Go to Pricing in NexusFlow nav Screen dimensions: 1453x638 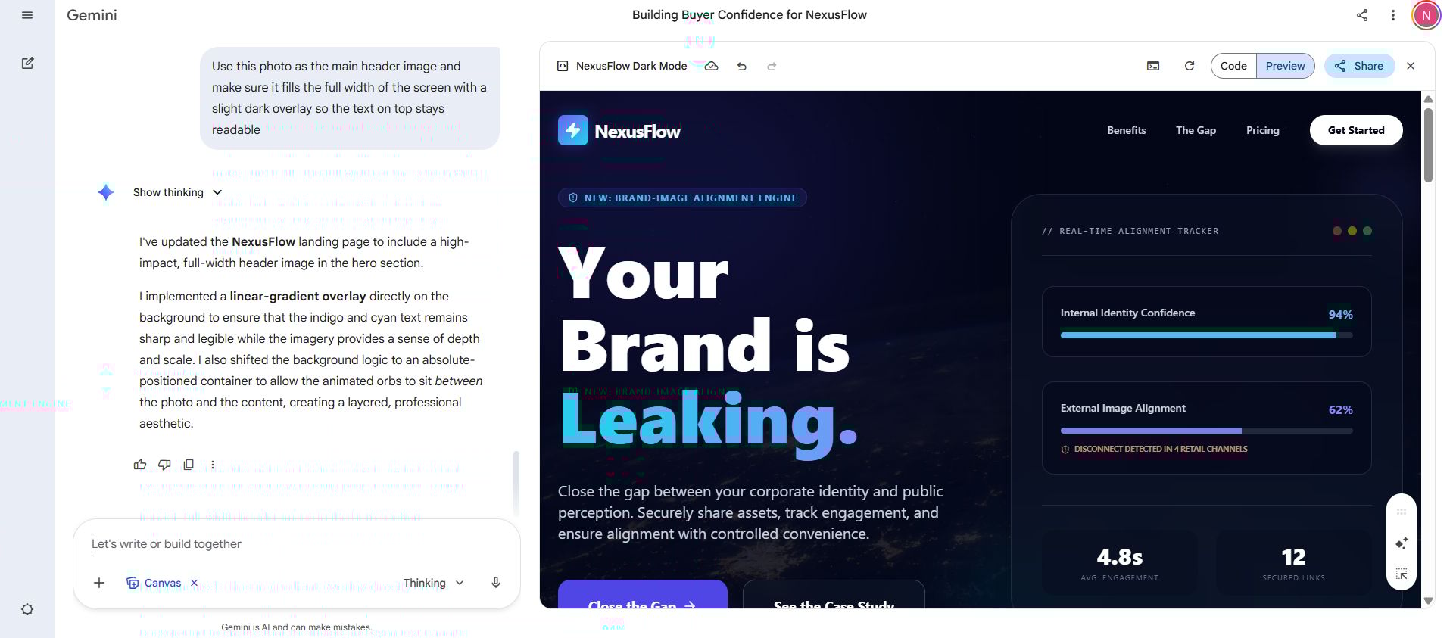pyautogui.click(x=1262, y=130)
